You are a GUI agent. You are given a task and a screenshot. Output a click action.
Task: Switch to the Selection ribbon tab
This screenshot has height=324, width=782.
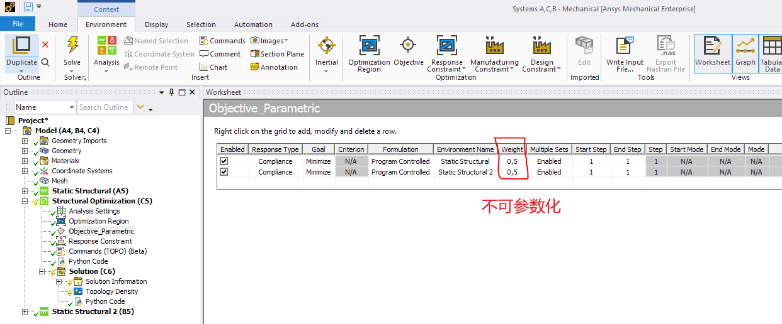pyautogui.click(x=201, y=24)
